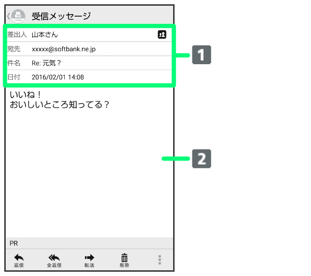Reply using the 返信 arrow icon
This screenshot has height=276, width=311.
tap(19, 260)
